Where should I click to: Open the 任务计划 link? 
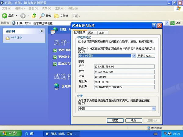pos(16,38)
